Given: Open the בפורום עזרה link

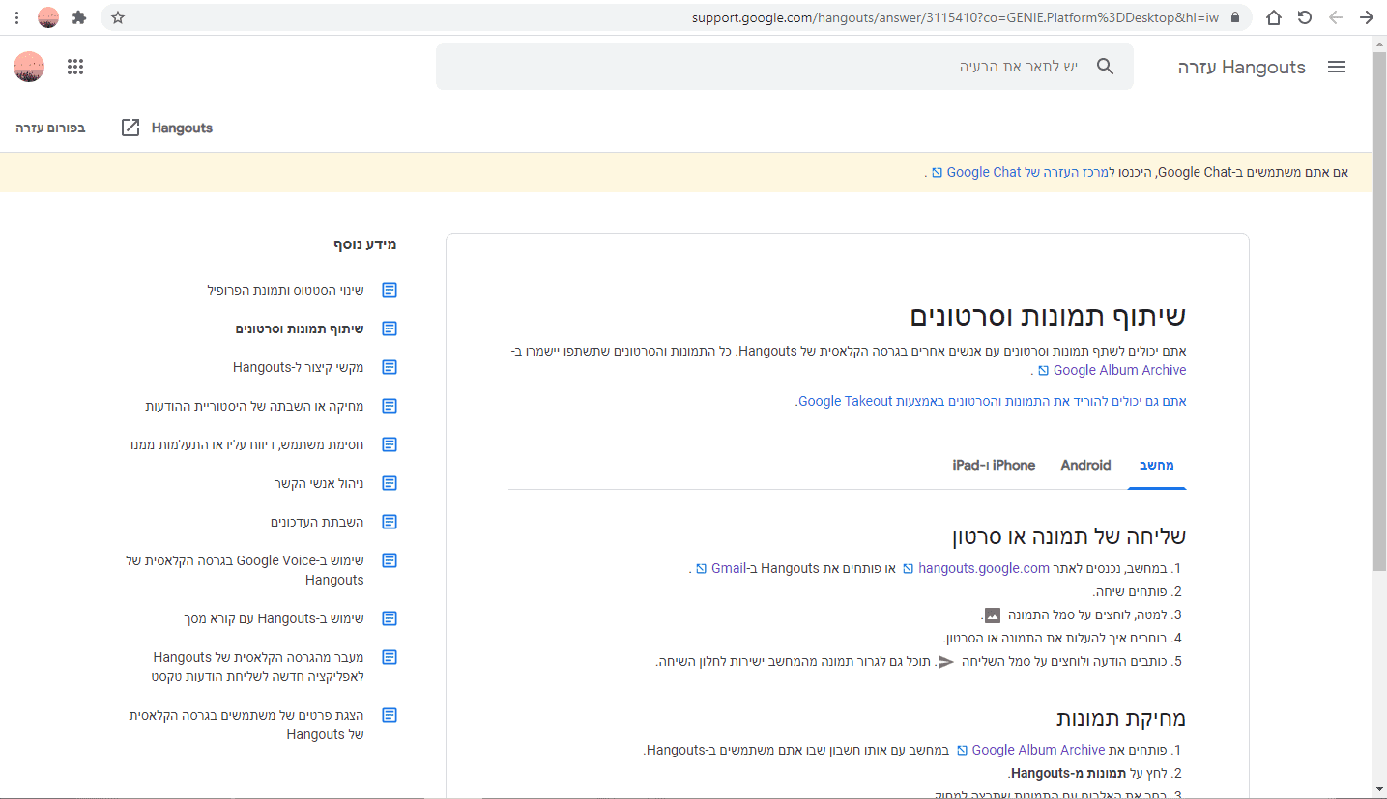Looking at the screenshot, I should point(50,128).
